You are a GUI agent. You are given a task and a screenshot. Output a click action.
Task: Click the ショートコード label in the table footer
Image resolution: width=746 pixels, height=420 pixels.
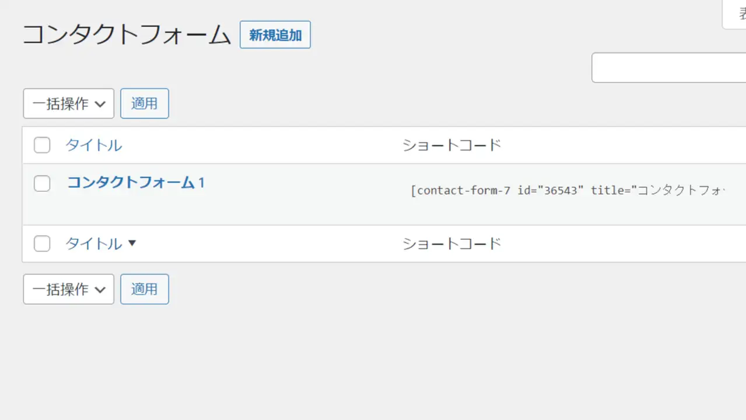[451, 244]
